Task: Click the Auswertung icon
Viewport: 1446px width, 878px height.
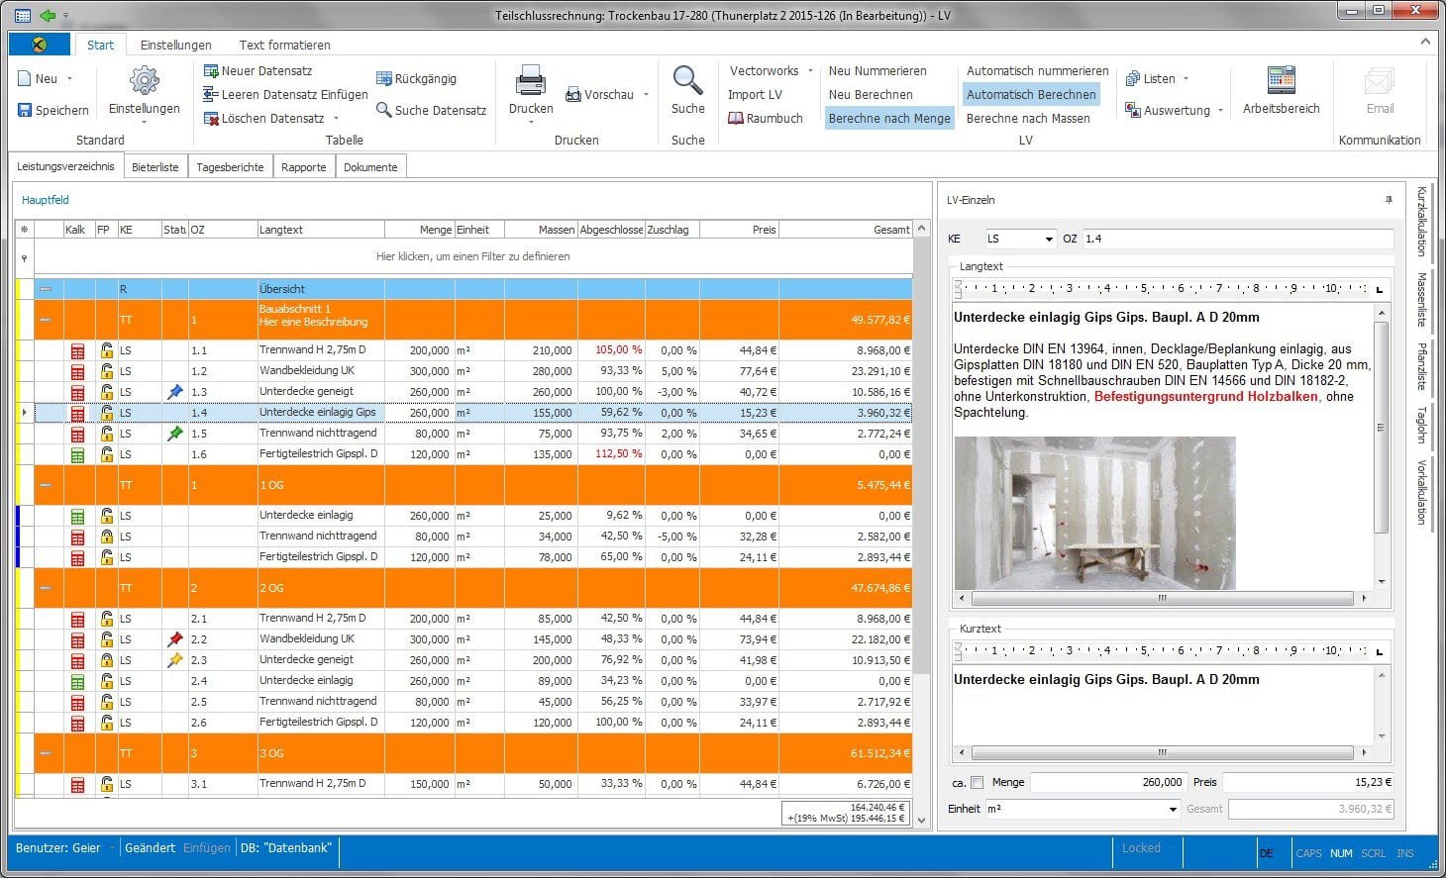Action: [x=1133, y=110]
